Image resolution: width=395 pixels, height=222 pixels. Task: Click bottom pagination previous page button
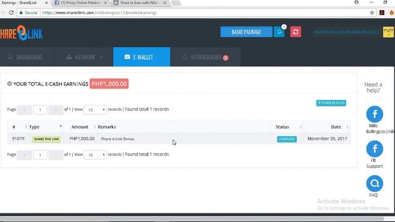pyautogui.click(x=25, y=155)
